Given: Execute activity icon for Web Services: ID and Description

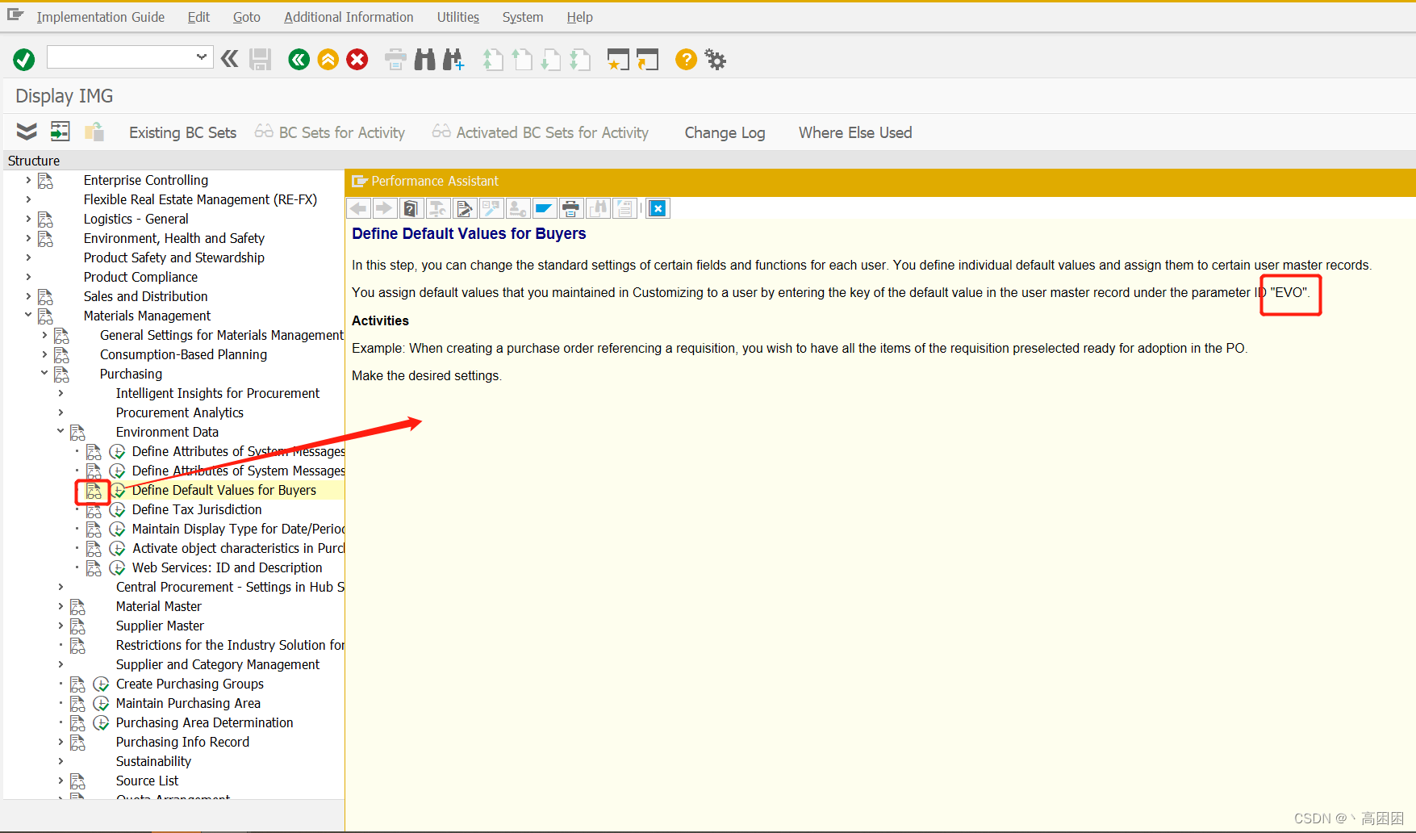Looking at the screenshot, I should [x=117, y=568].
